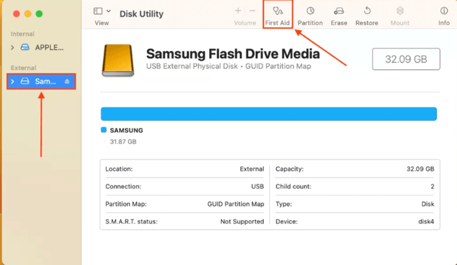Screen dimensions: 457x265
Task: Click the Type Disk value
Action: (427, 204)
